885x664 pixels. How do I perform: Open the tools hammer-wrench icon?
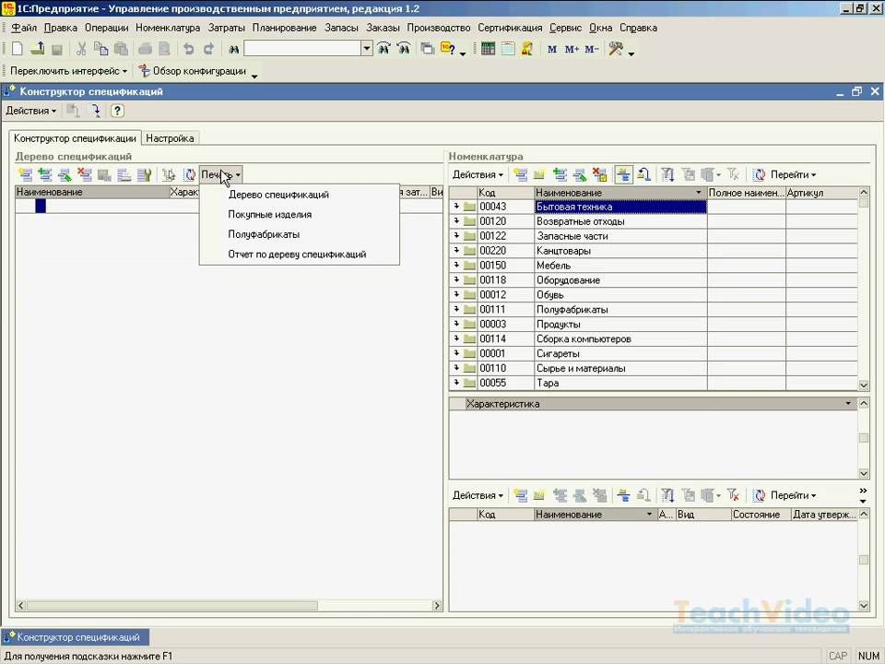[616, 49]
